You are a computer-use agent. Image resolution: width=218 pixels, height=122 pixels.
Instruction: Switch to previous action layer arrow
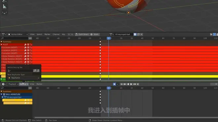point(69,34)
